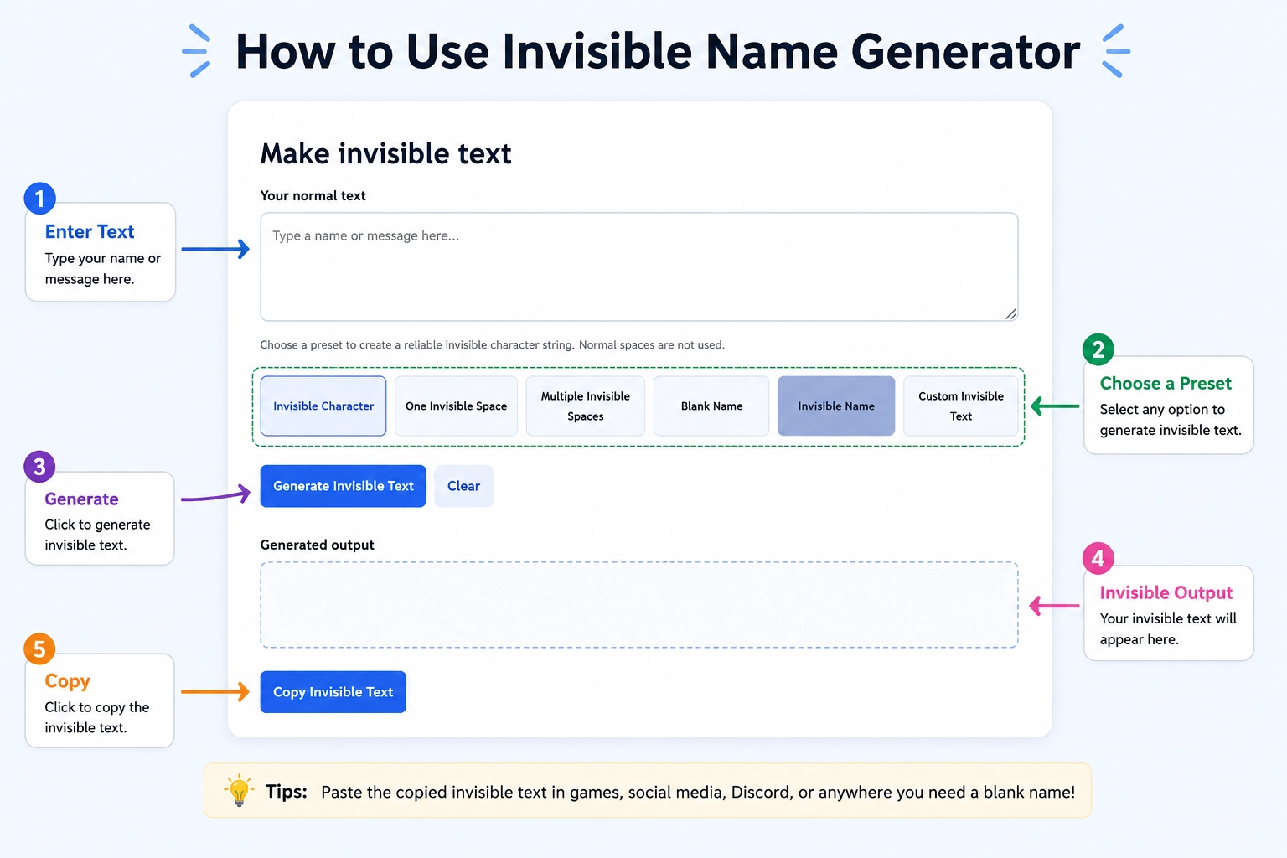The height and width of the screenshot is (858, 1287).
Task: Select the Custom Invisible Text preset
Action: (961, 406)
